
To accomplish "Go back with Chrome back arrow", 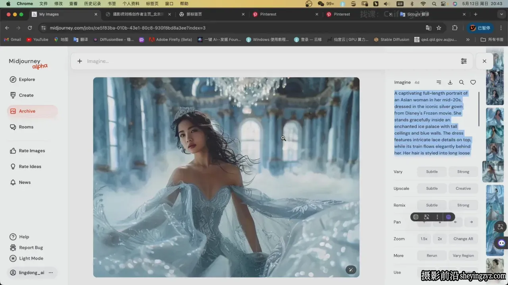I will click(7, 28).
